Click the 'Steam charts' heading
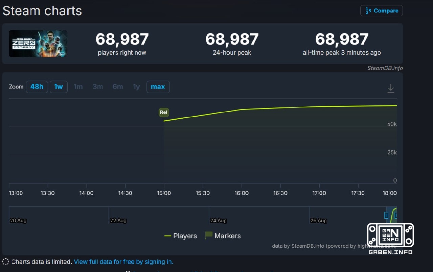The height and width of the screenshot is (272, 433). (42, 11)
